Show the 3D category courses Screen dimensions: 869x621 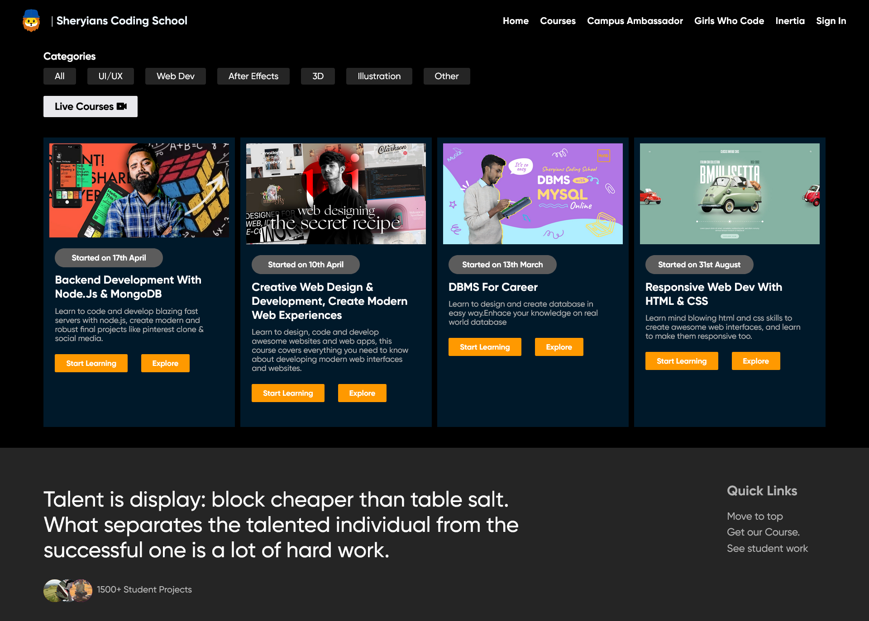[318, 76]
